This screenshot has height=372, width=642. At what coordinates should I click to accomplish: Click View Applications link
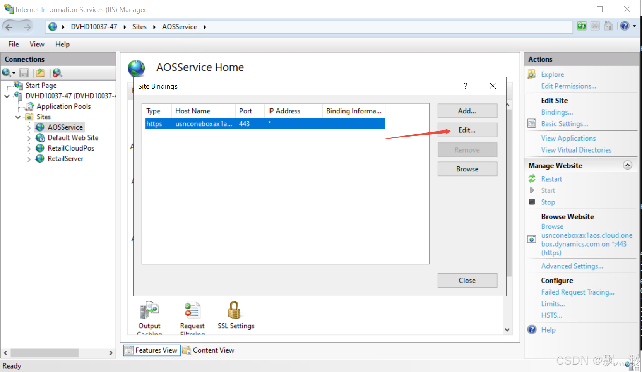568,138
